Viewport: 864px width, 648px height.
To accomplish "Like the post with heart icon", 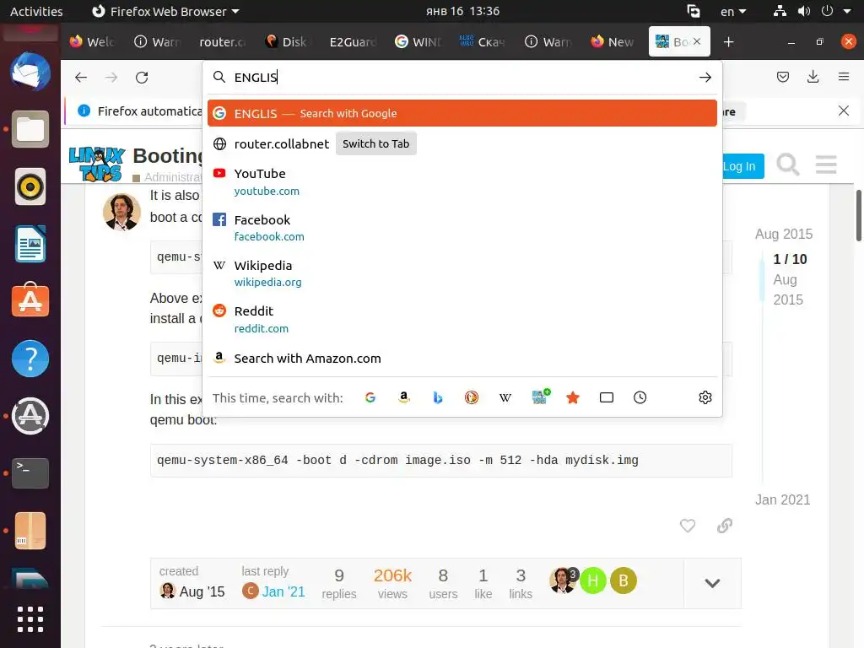I will pos(687,526).
